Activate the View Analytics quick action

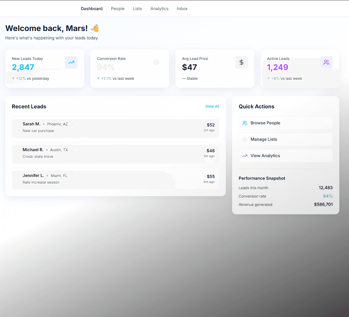tap(285, 156)
